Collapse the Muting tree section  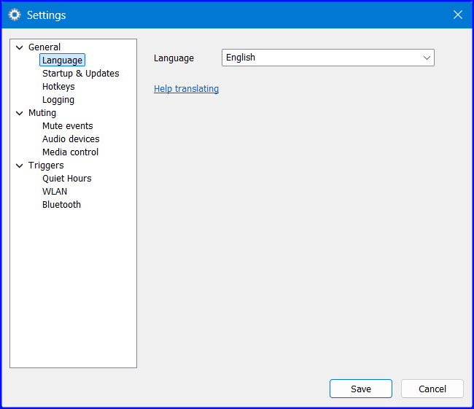tap(20, 113)
